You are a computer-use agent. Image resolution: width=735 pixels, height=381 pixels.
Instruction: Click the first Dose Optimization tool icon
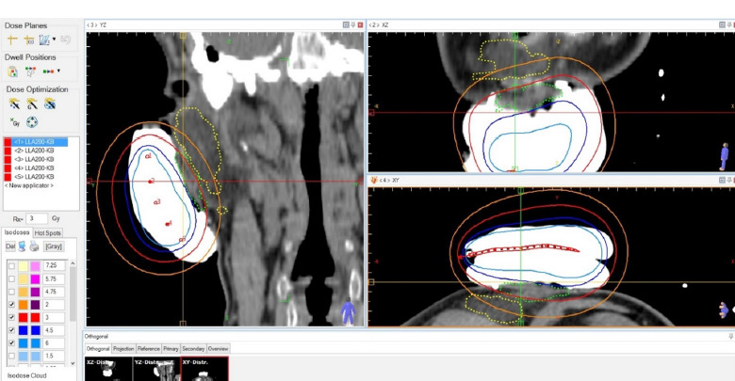15,103
